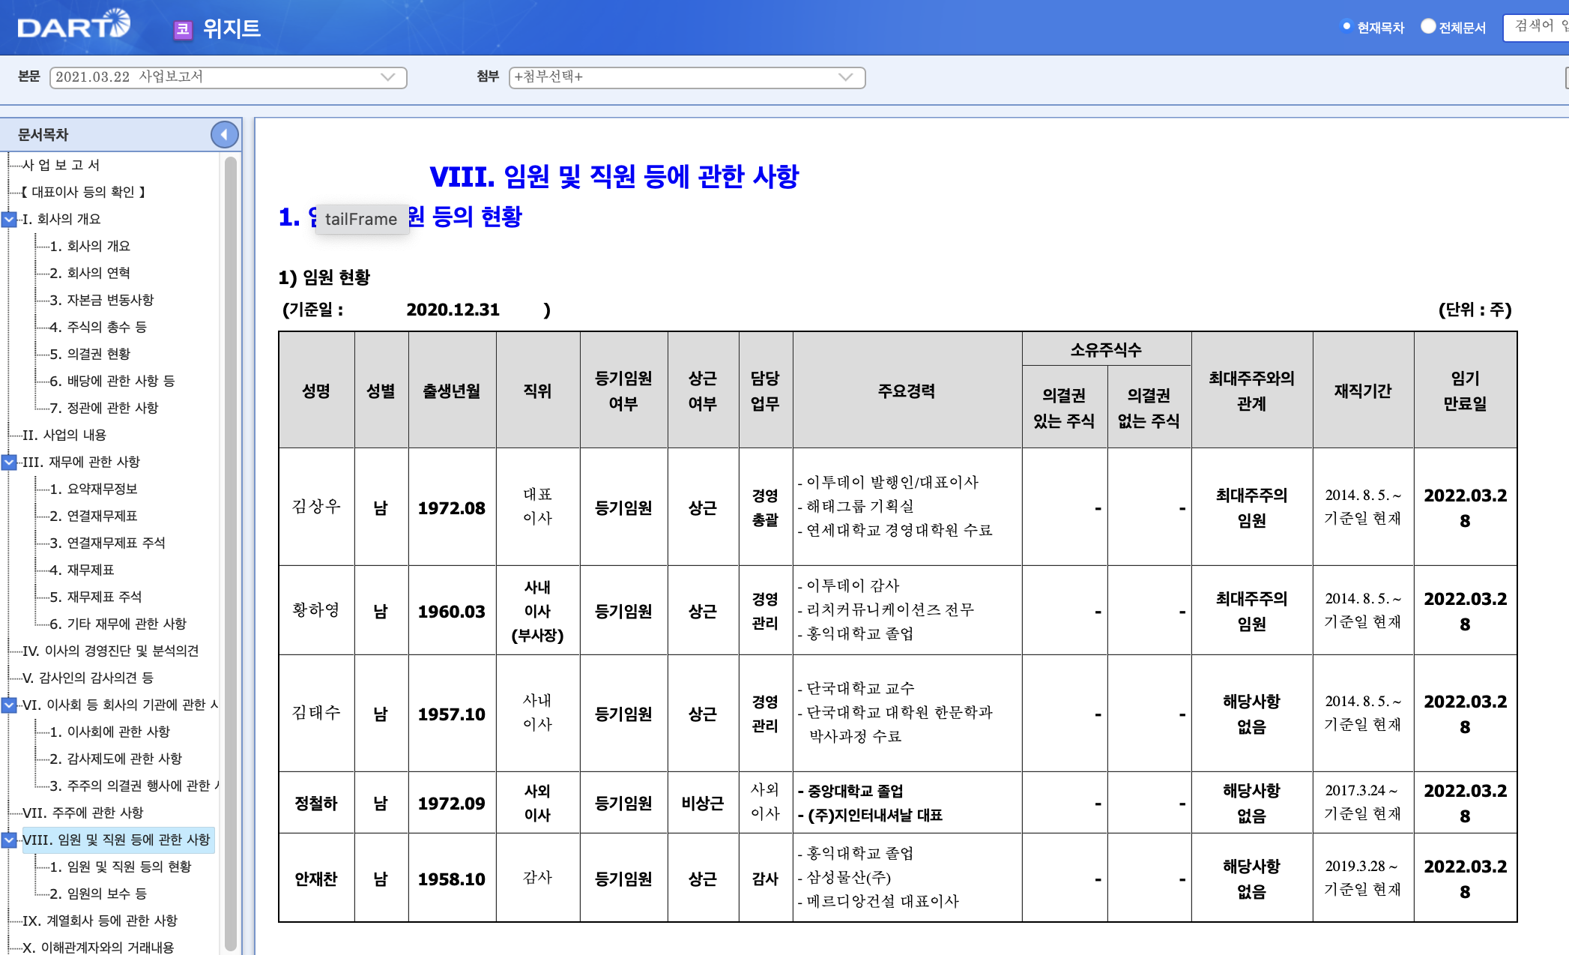The height and width of the screenshot is (955, 1569).
Task: Collapse the III. 재무에 관한 사항 node
Action: click(9, 462)
